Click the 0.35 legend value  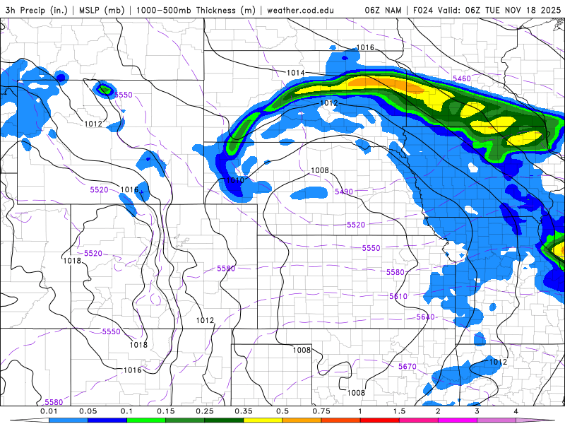pyautogui.click(x=244, y=411)
